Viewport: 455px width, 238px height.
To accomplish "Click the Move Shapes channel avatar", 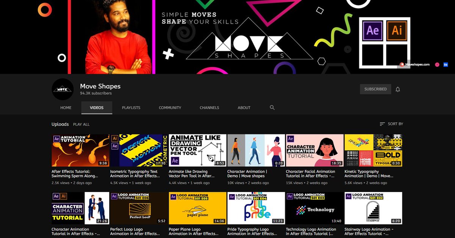I will pos(62,89).
